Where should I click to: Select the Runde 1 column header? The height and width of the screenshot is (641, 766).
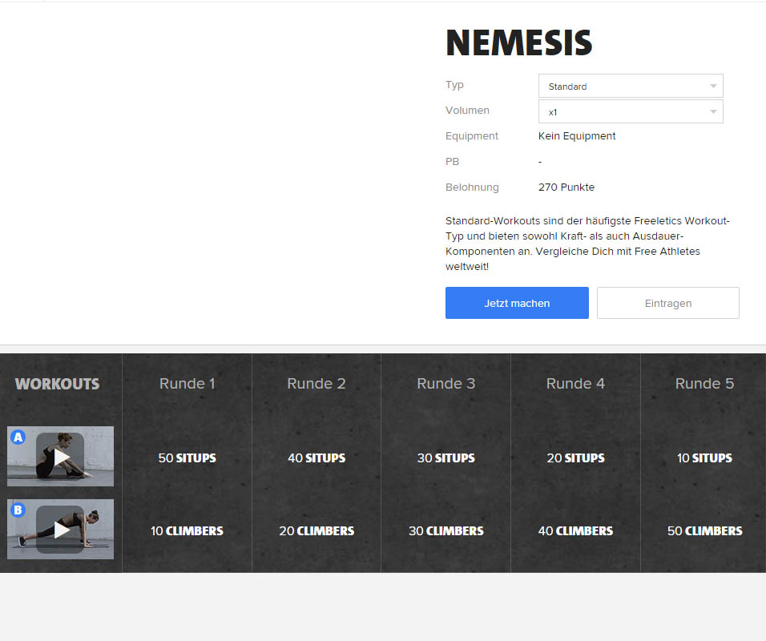(x=187, y=383)
